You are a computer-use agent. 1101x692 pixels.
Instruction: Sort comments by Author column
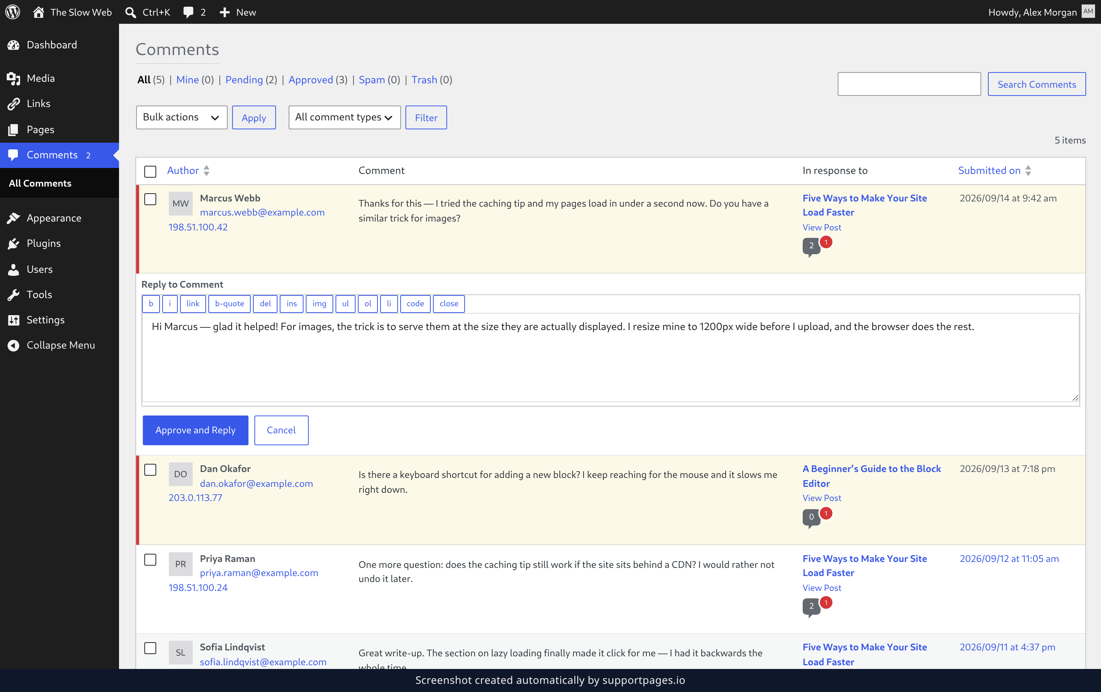click(x=188, y=170)
